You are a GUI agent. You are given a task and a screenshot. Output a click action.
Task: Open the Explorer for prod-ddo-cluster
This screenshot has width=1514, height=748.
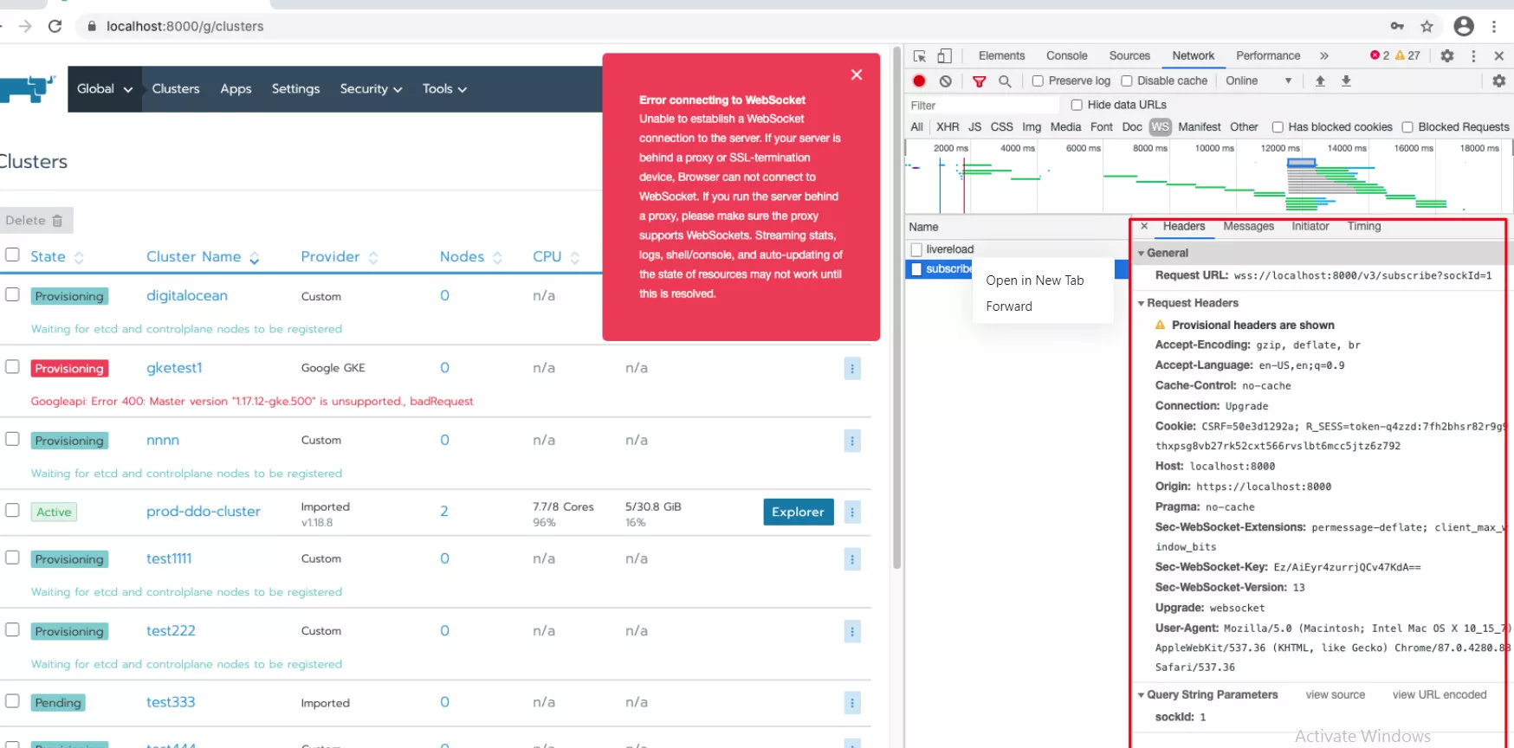pyautogui.click(x=798, y=512)
